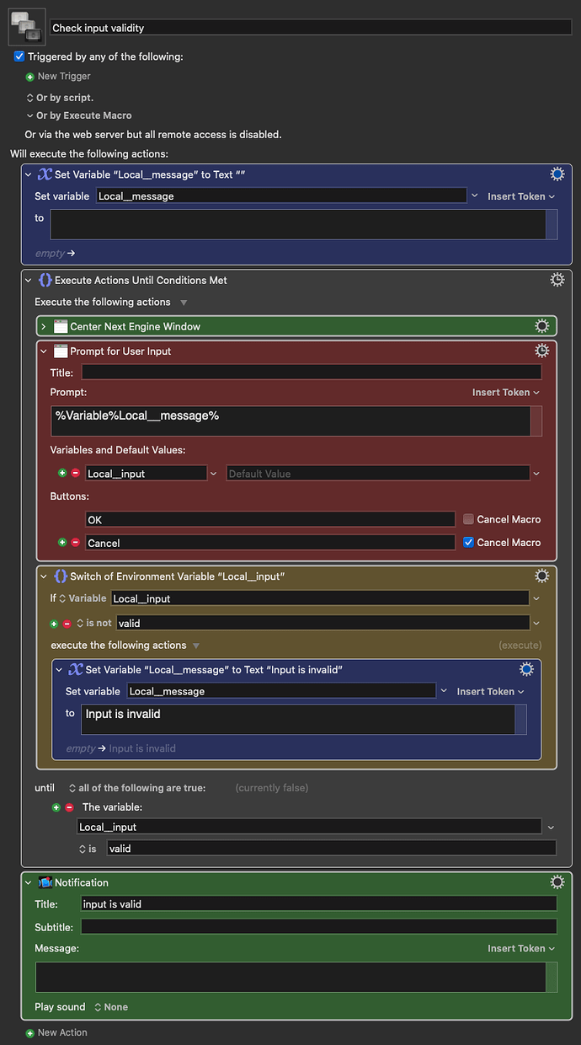The width and height of the screenshot is (581, 1045).
Task: Click the gear icon on Set Variable "Local__message" action
Action: click(x=557, y=174)
